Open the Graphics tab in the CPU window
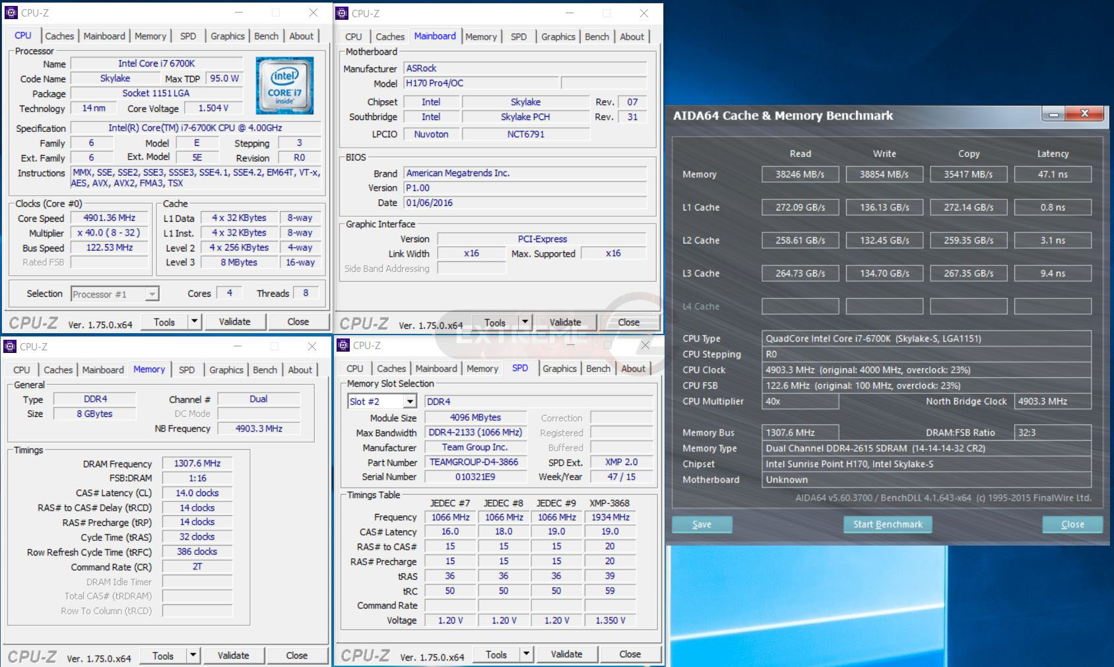 point(228,36)
